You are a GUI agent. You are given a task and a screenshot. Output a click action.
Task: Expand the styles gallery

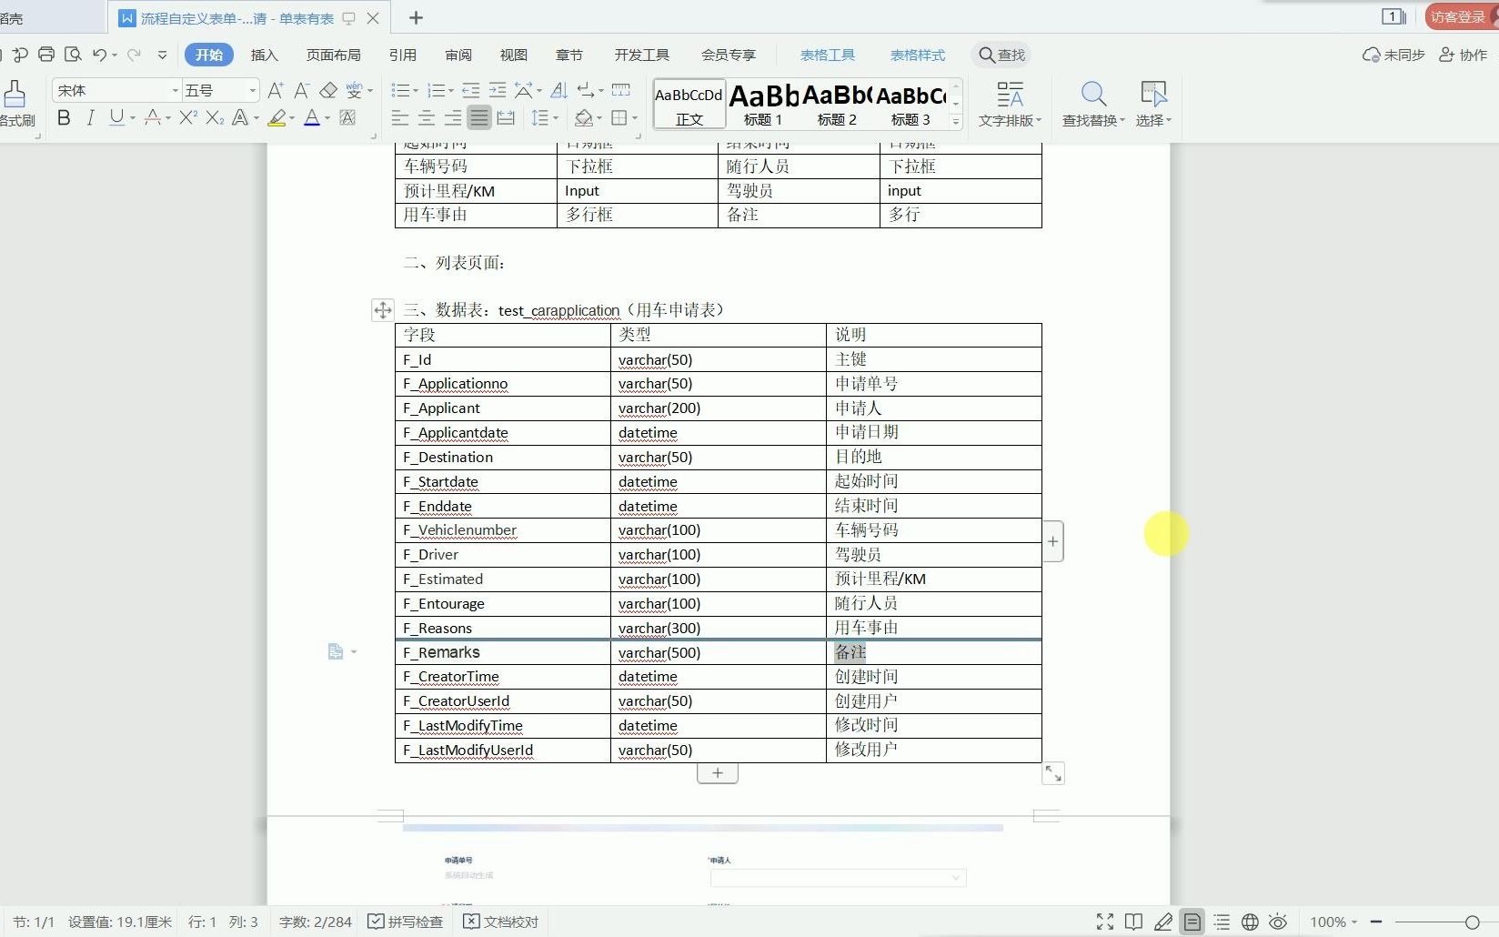pyautogui.click(x=956, y=121)
